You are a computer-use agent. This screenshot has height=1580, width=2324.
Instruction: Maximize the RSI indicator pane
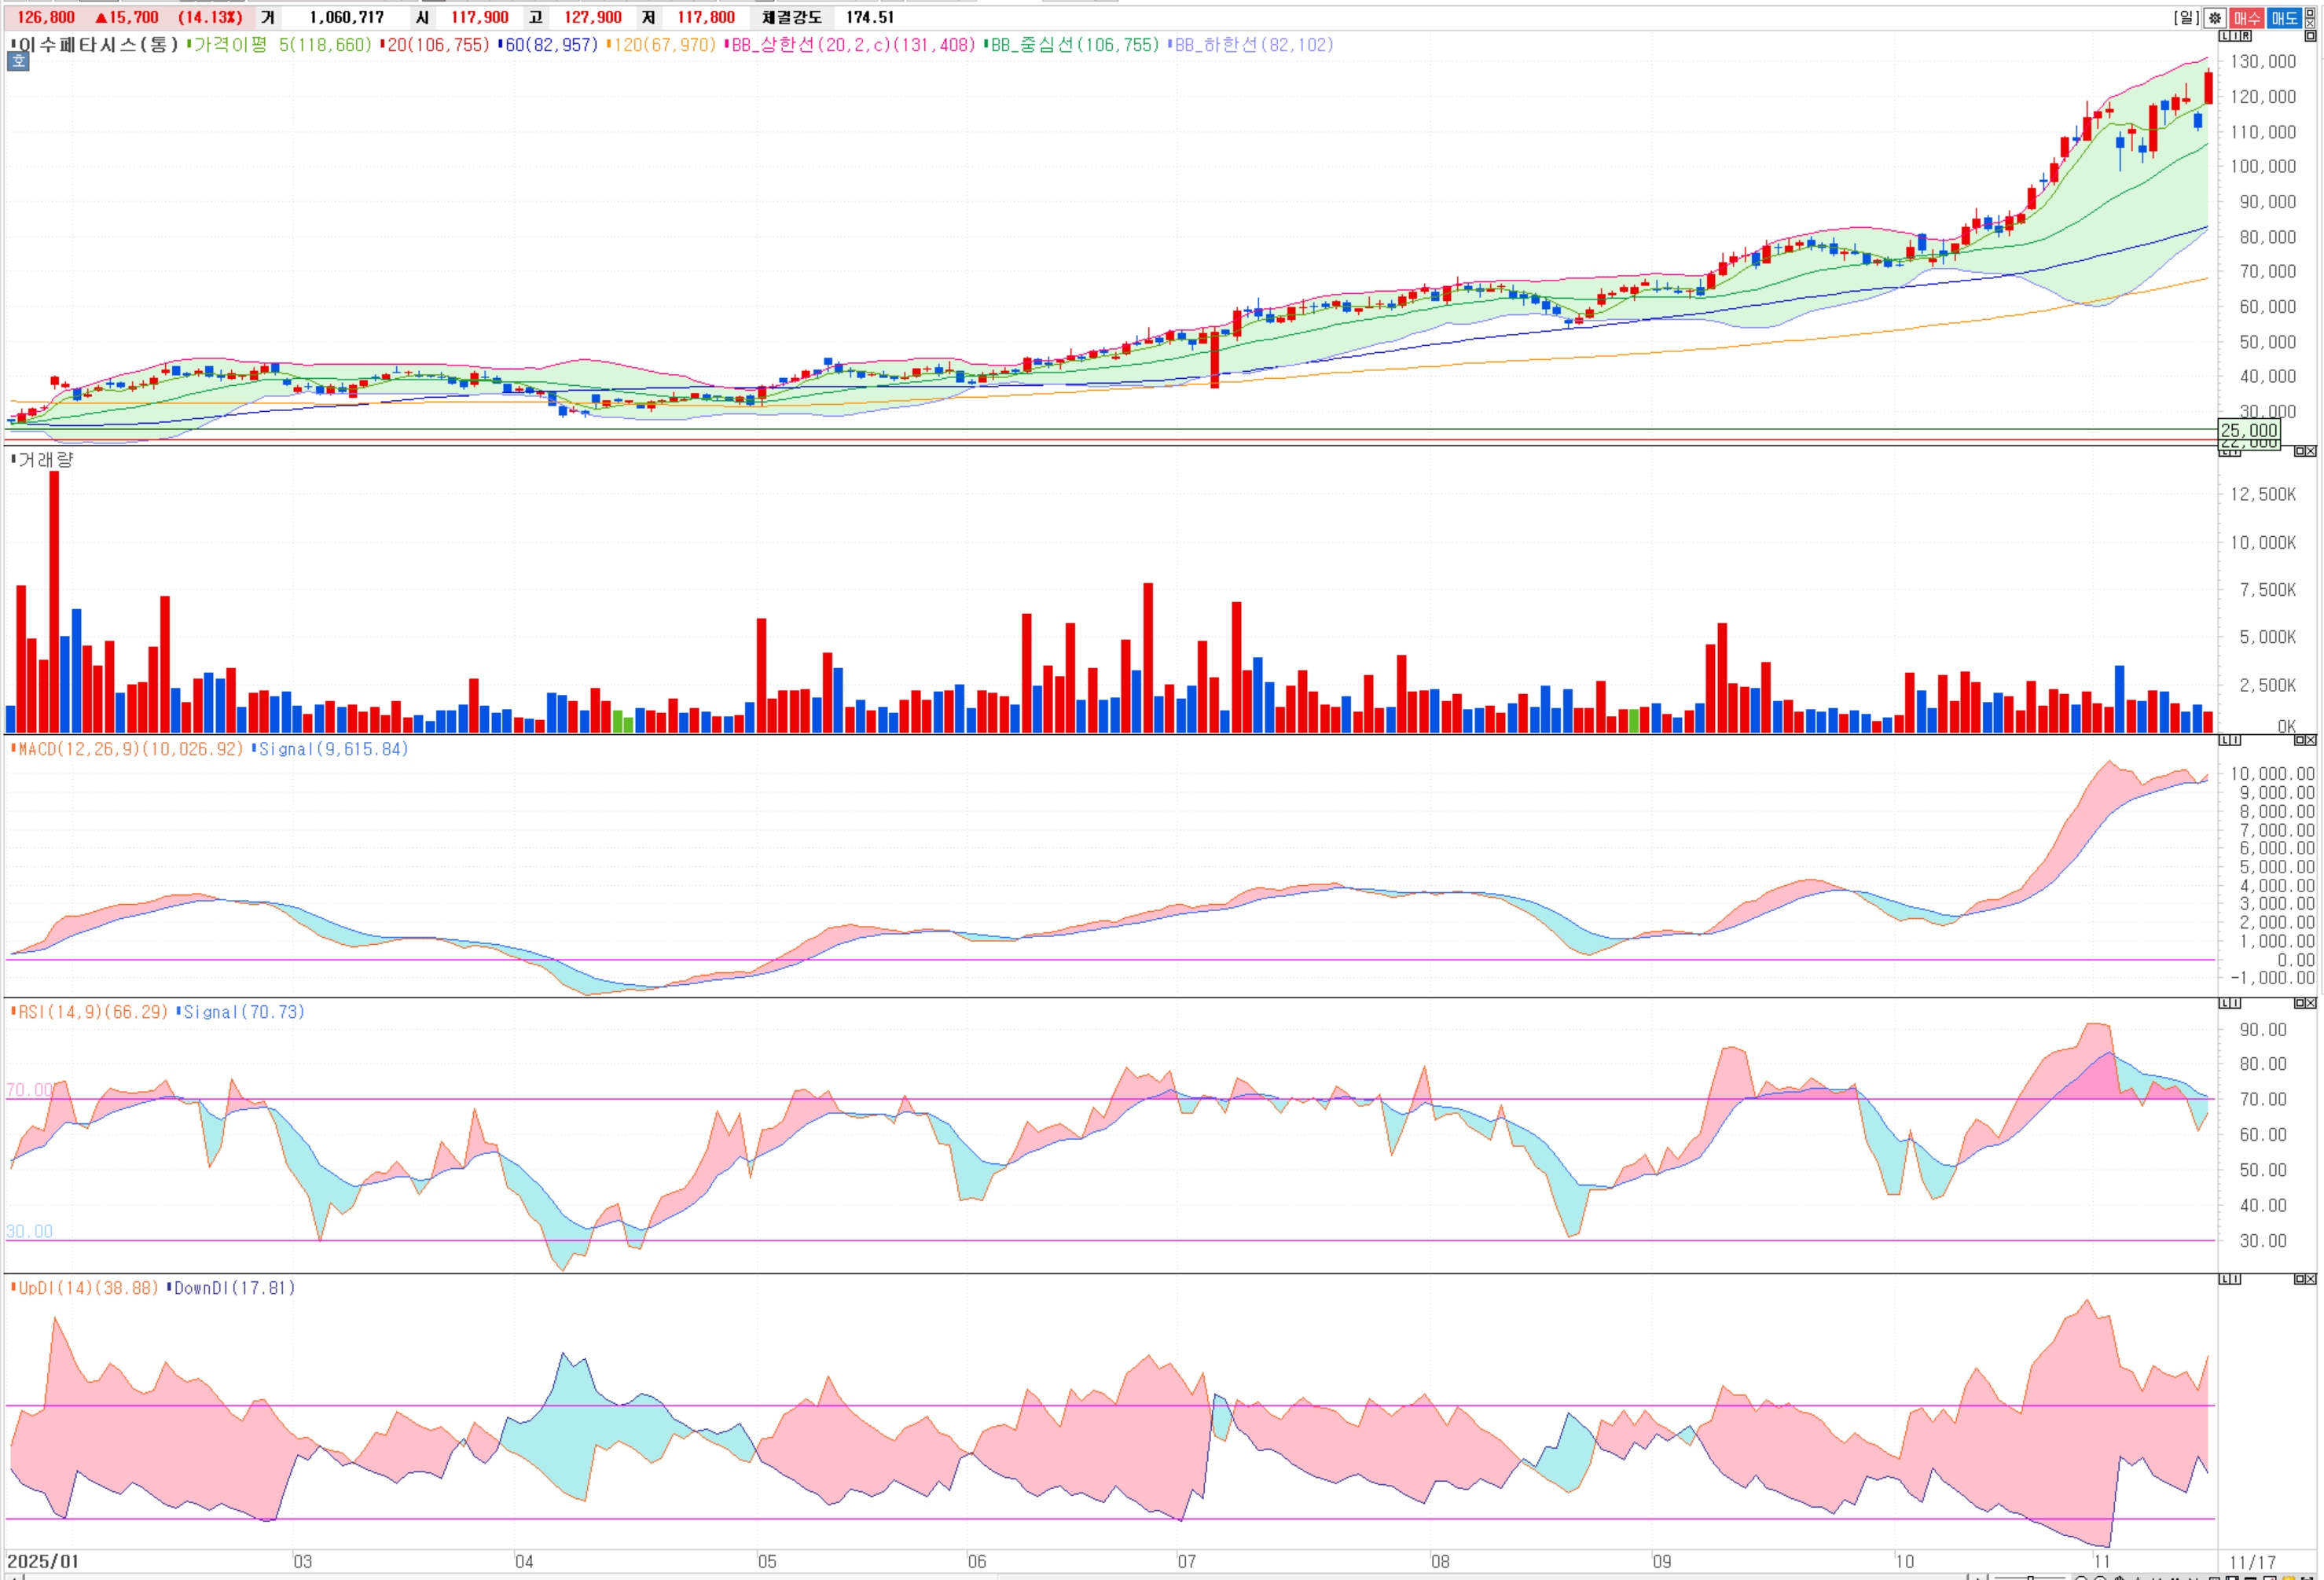pos(2300,1003)
